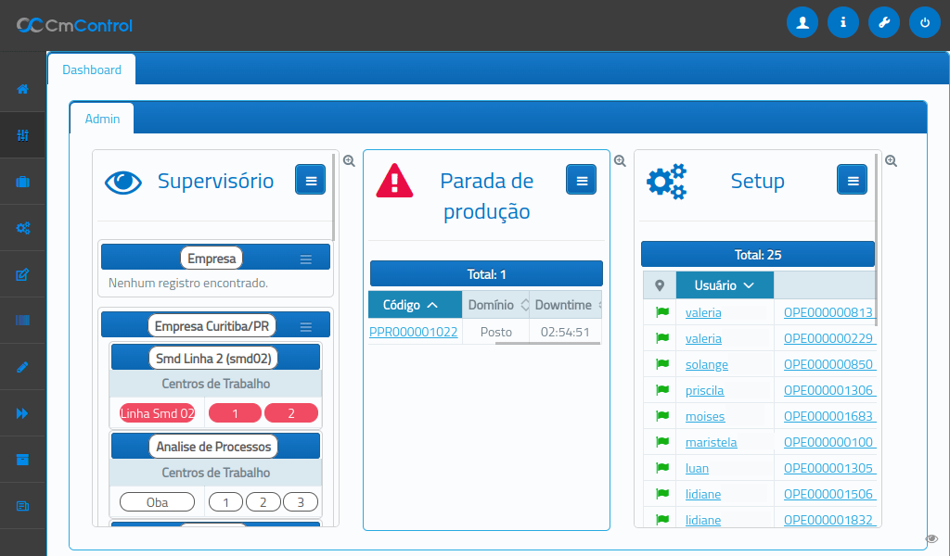
Task: Click the home icon in the sidebar
Action: pos(23,89)
